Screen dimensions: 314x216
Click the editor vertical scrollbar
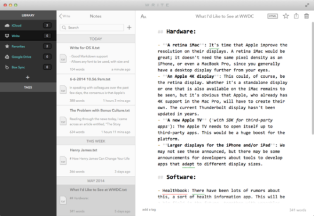pos(313,78)
